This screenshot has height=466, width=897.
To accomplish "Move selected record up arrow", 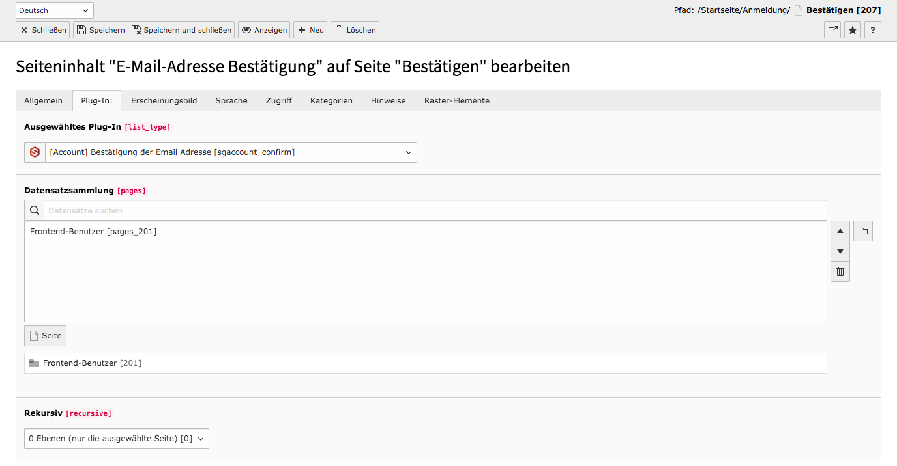I will (x=840, y=231).
